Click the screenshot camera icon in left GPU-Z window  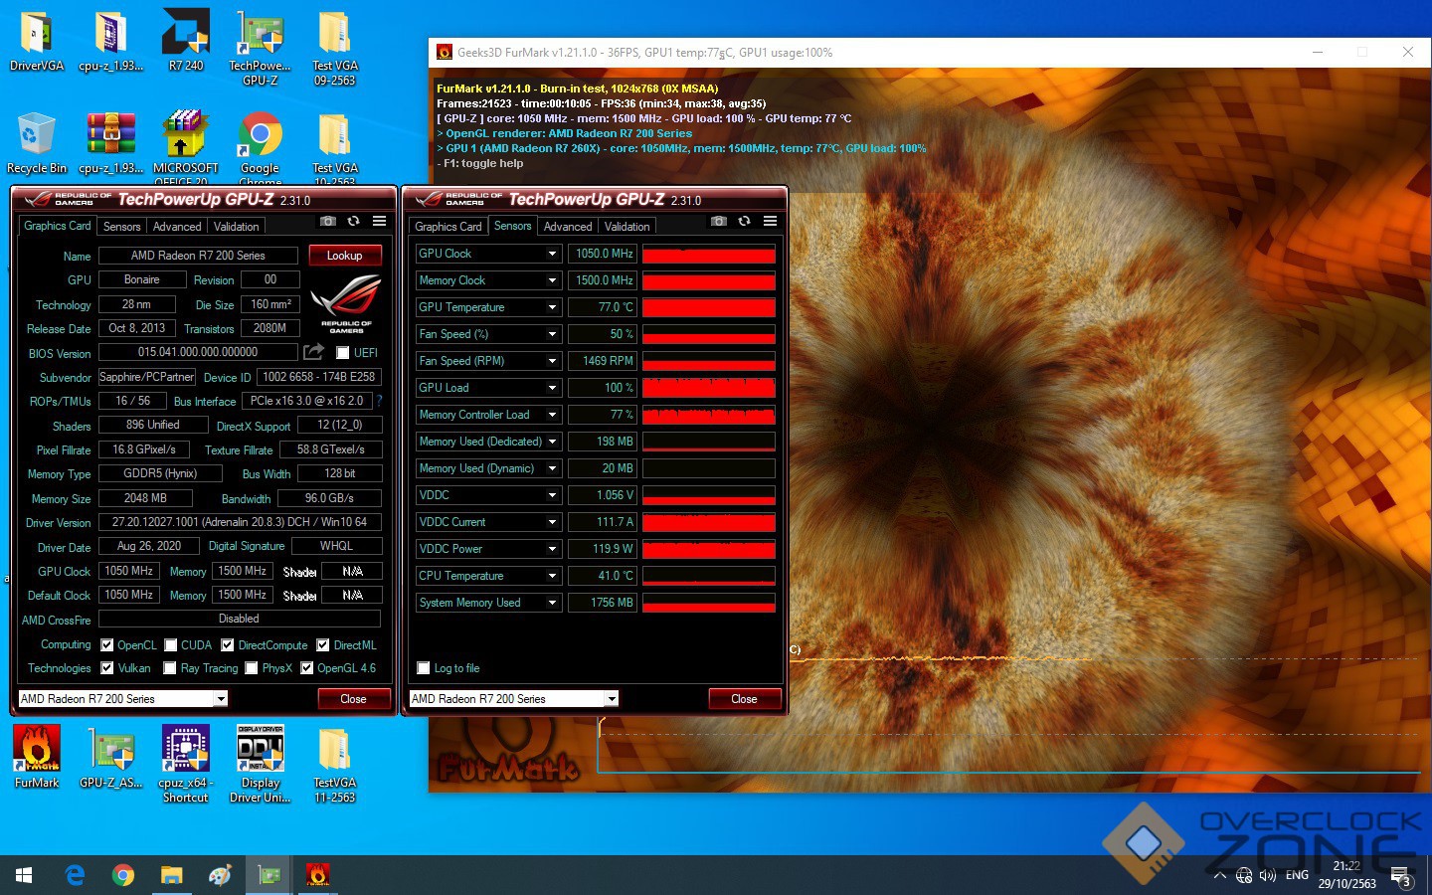(x=328, y=222)
